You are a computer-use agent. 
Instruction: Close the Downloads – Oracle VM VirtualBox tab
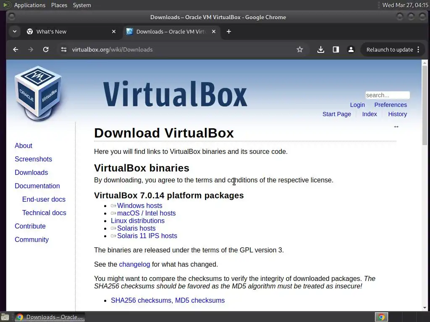(214, 31)
